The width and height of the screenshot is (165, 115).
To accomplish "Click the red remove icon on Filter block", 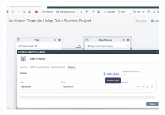I will coord(59,40).
